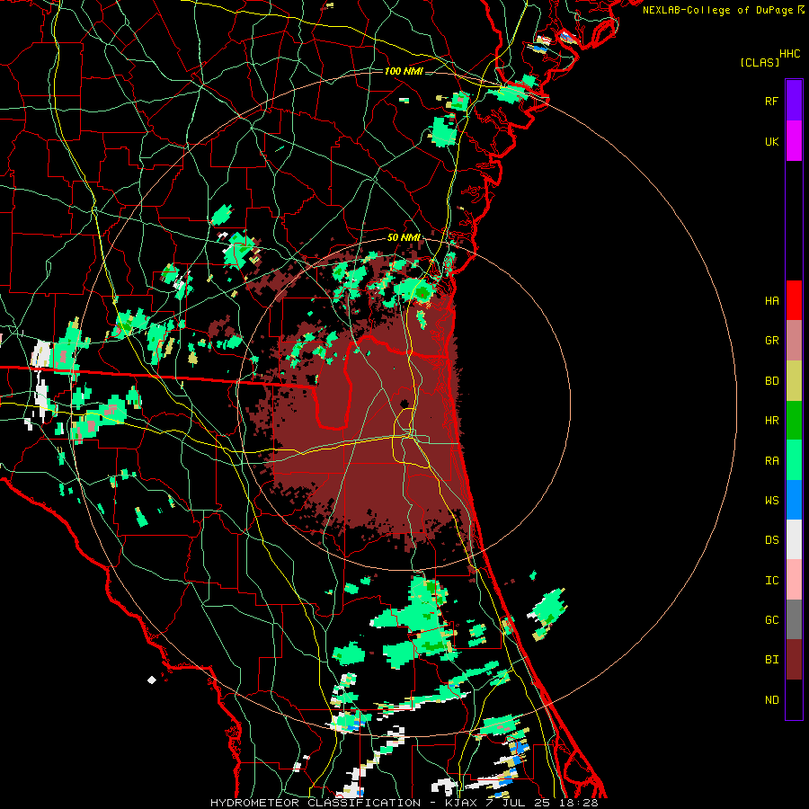Image resolution: width=809 pixels, height=809 pixels.
Task: Click the [CLAS] units label
Action: (760, 62)
